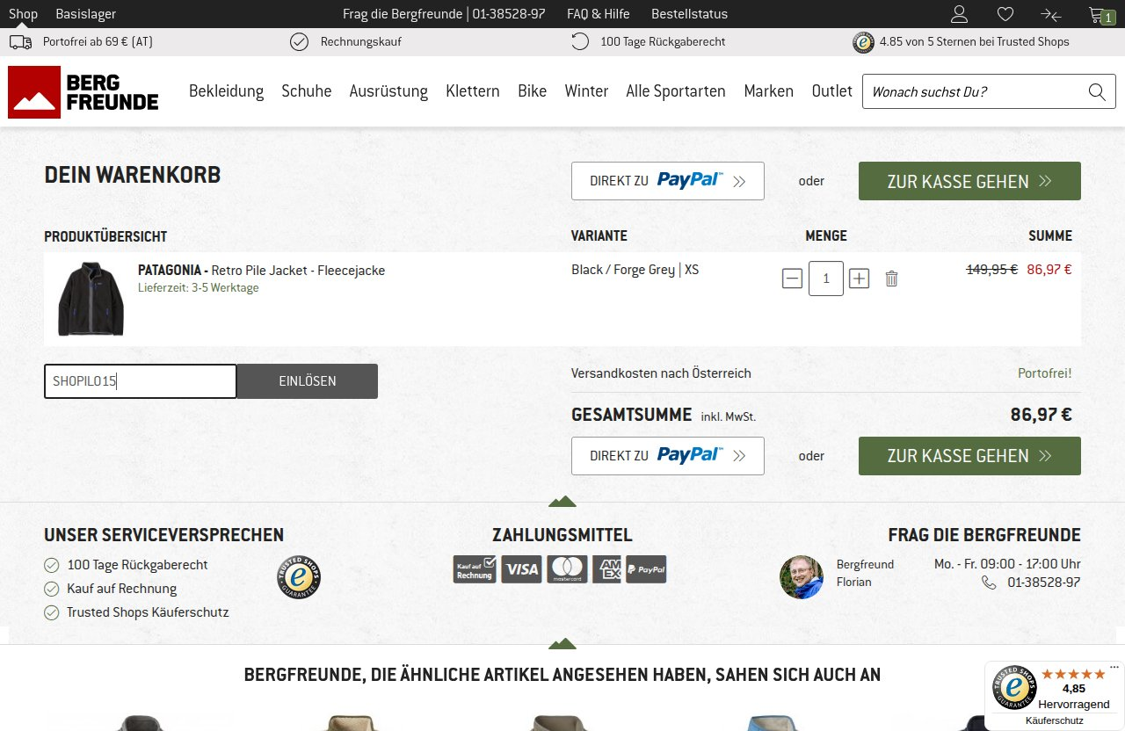Focus the Wonach suchst Du search field
The height and width of the screenshot is (731, 1125).
[x=974, y=91]
